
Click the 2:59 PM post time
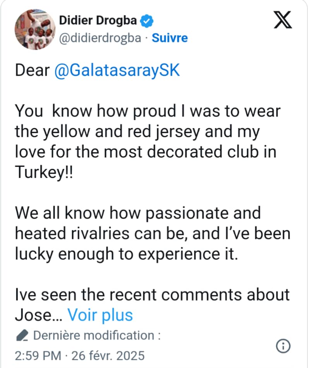(x=37, y=354)
